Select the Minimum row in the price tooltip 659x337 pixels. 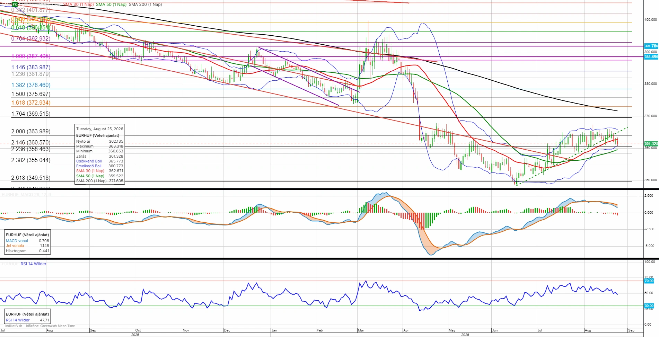tap(100, 151)
